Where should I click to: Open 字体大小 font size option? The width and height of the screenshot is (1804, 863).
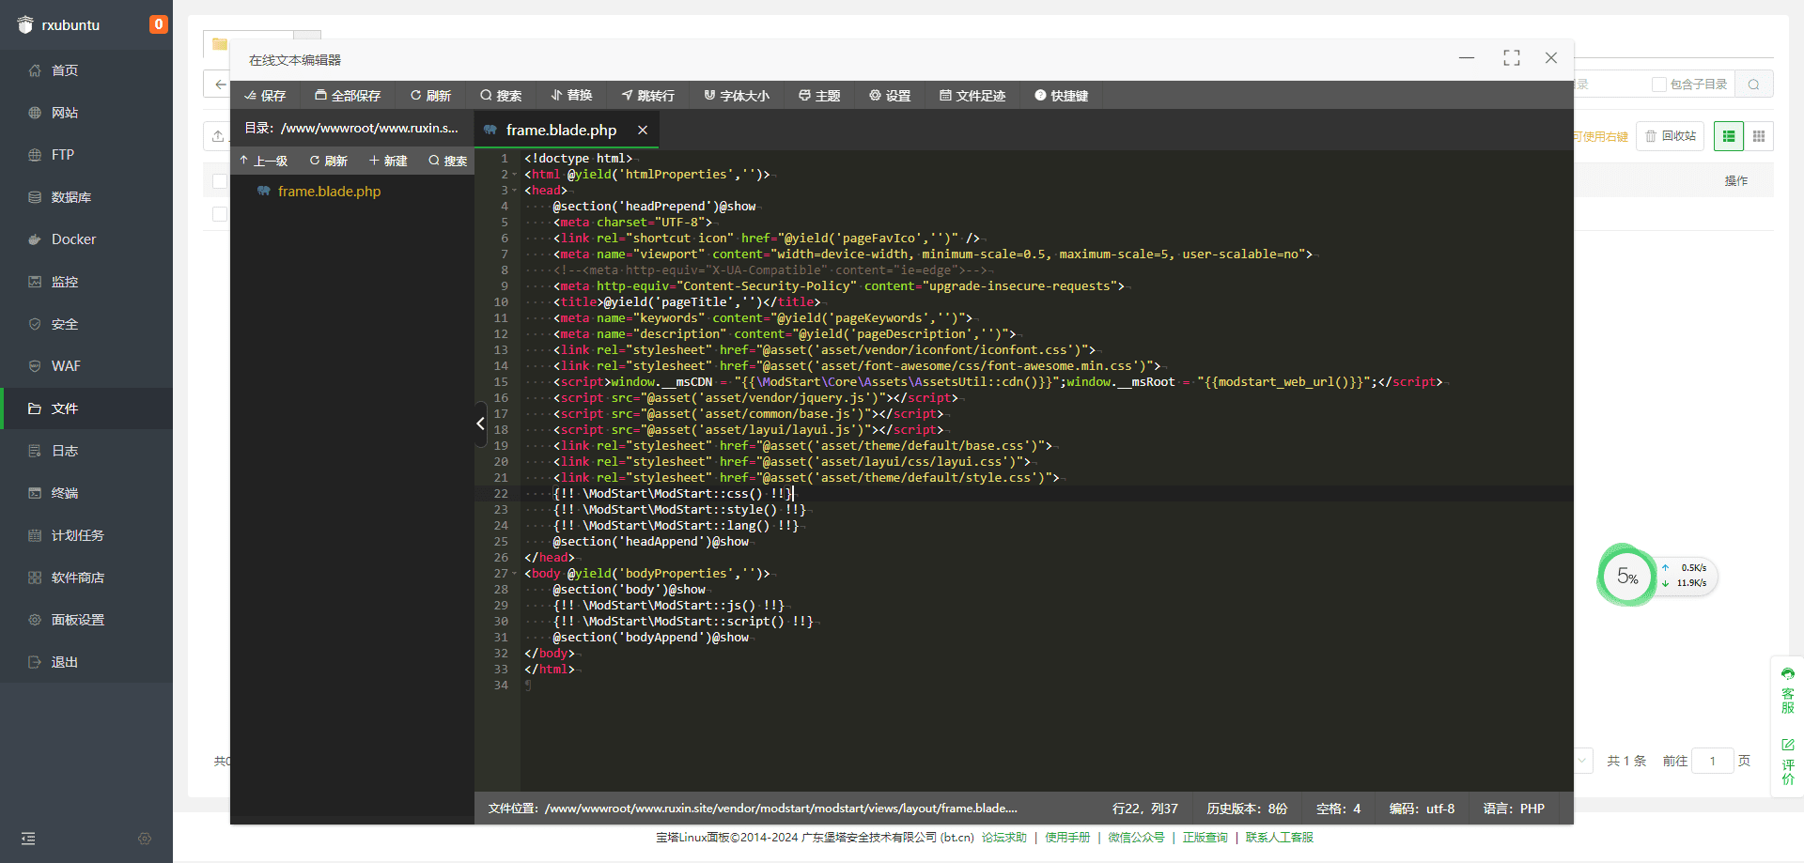tap(737, 96)
